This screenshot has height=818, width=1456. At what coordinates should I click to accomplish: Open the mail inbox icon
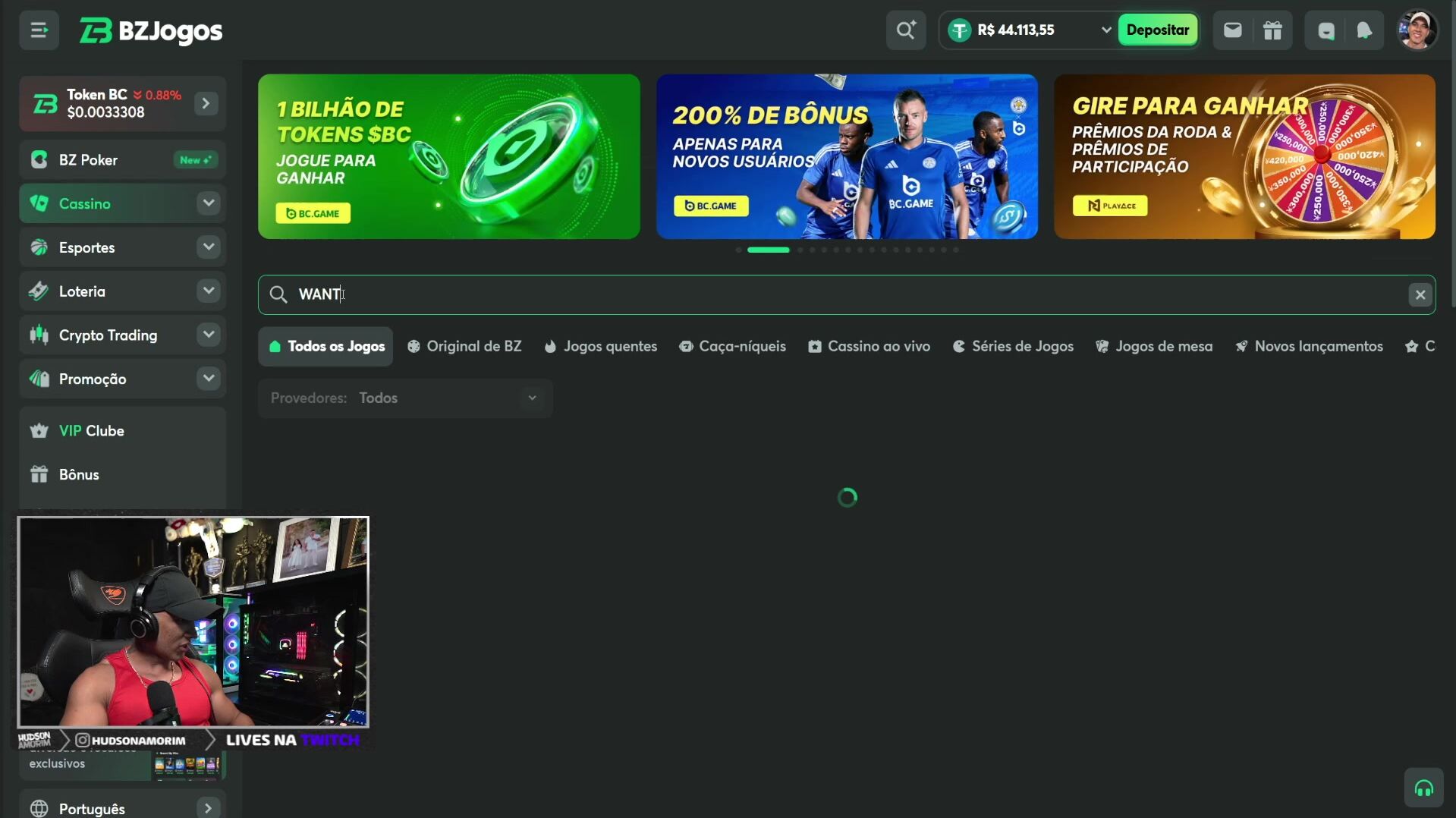(x=1233, y=30)
